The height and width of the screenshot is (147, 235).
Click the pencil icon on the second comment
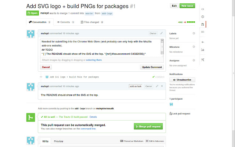(x=157, y=86)
